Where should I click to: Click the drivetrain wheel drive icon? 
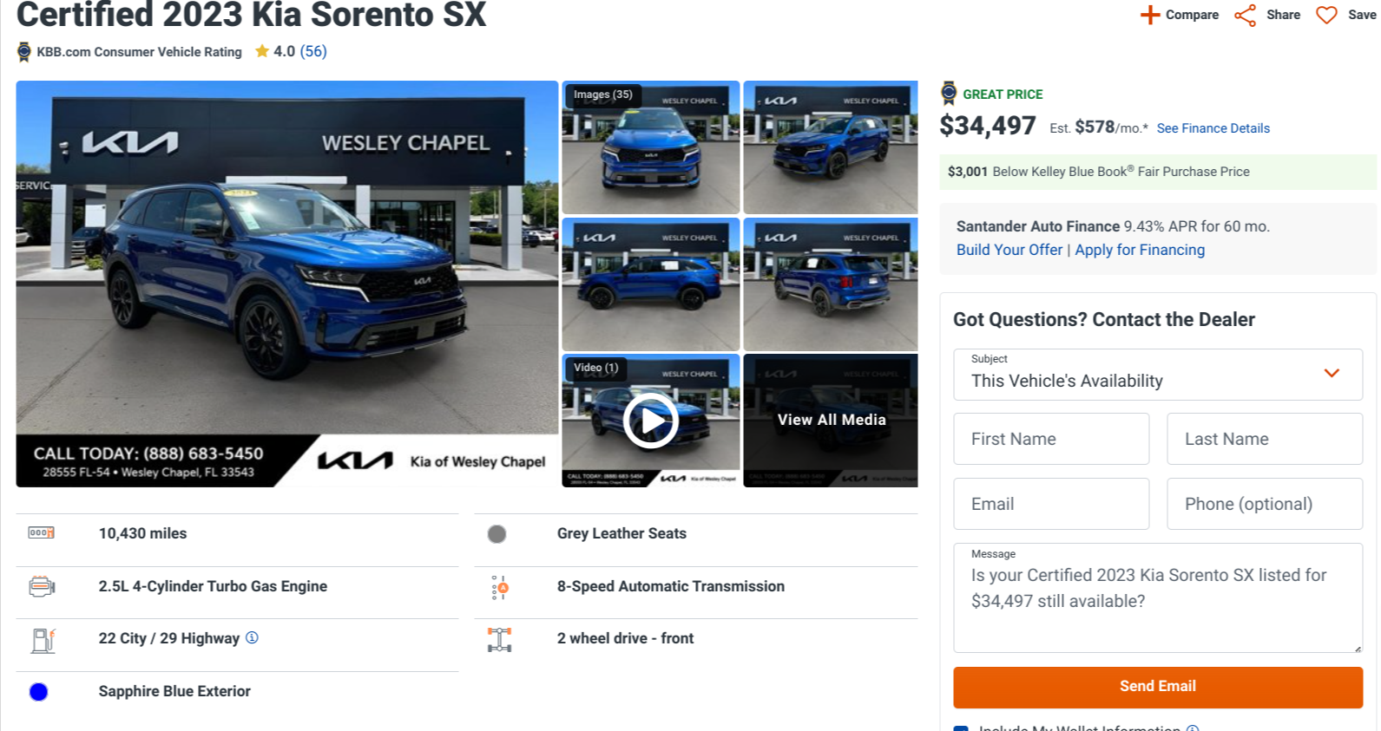point(499,639)
